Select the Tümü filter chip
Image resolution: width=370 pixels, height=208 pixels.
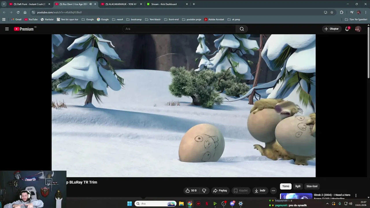tap(286, 186)
